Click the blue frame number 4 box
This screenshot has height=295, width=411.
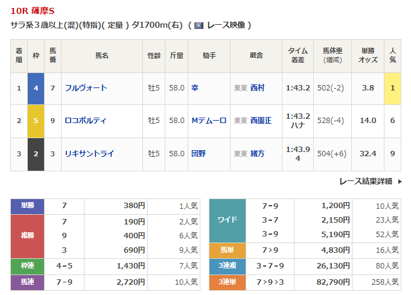pos(36,88)
